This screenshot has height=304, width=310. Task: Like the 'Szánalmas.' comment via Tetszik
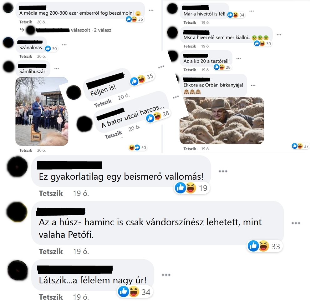pos(26,57)
